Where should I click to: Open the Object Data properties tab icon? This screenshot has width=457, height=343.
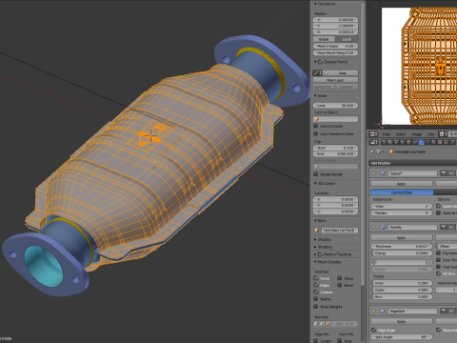[427, 142]
